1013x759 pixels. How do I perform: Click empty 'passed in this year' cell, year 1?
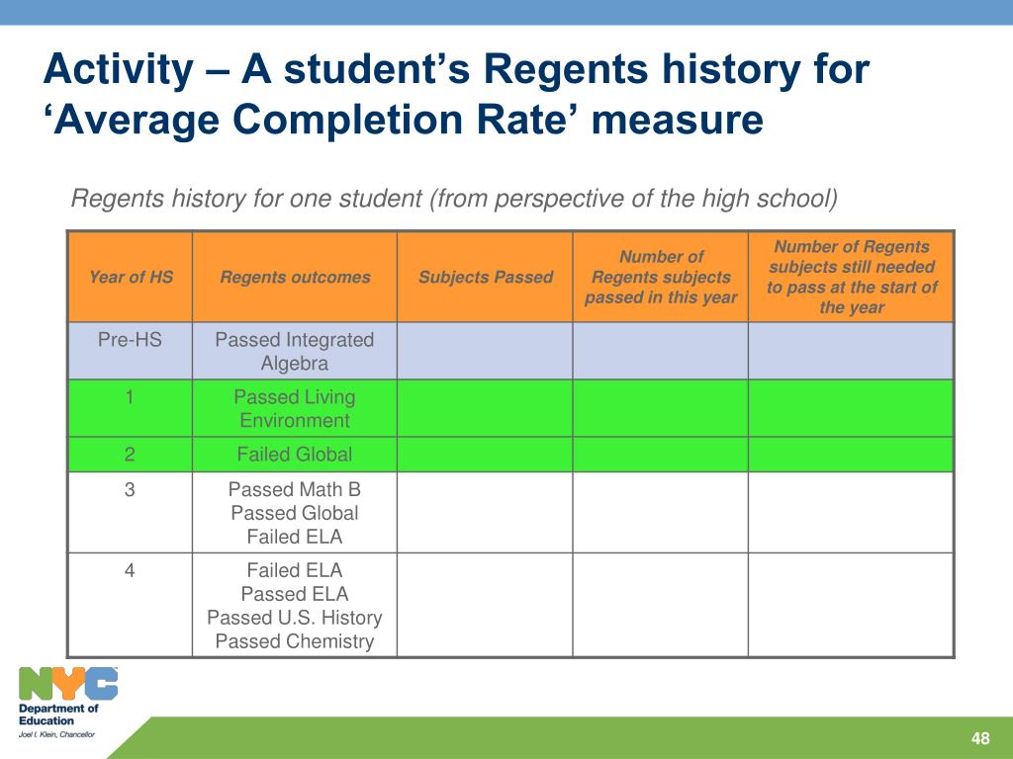[660, 408]
